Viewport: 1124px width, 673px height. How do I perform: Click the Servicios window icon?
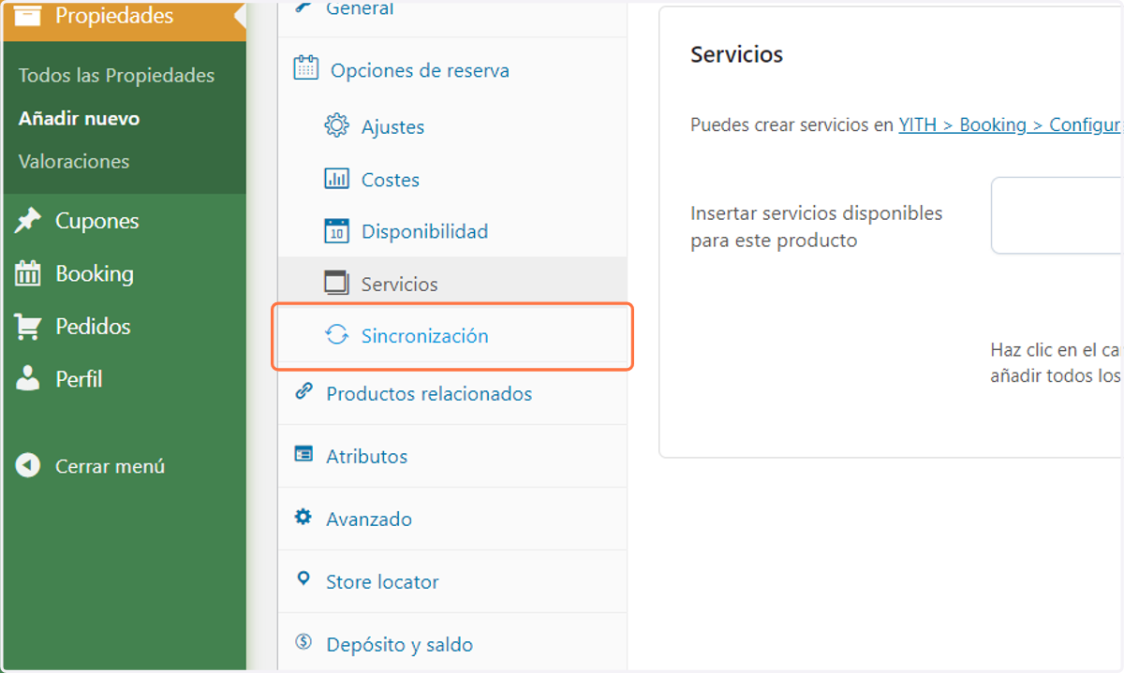click(x=336, y=283)
